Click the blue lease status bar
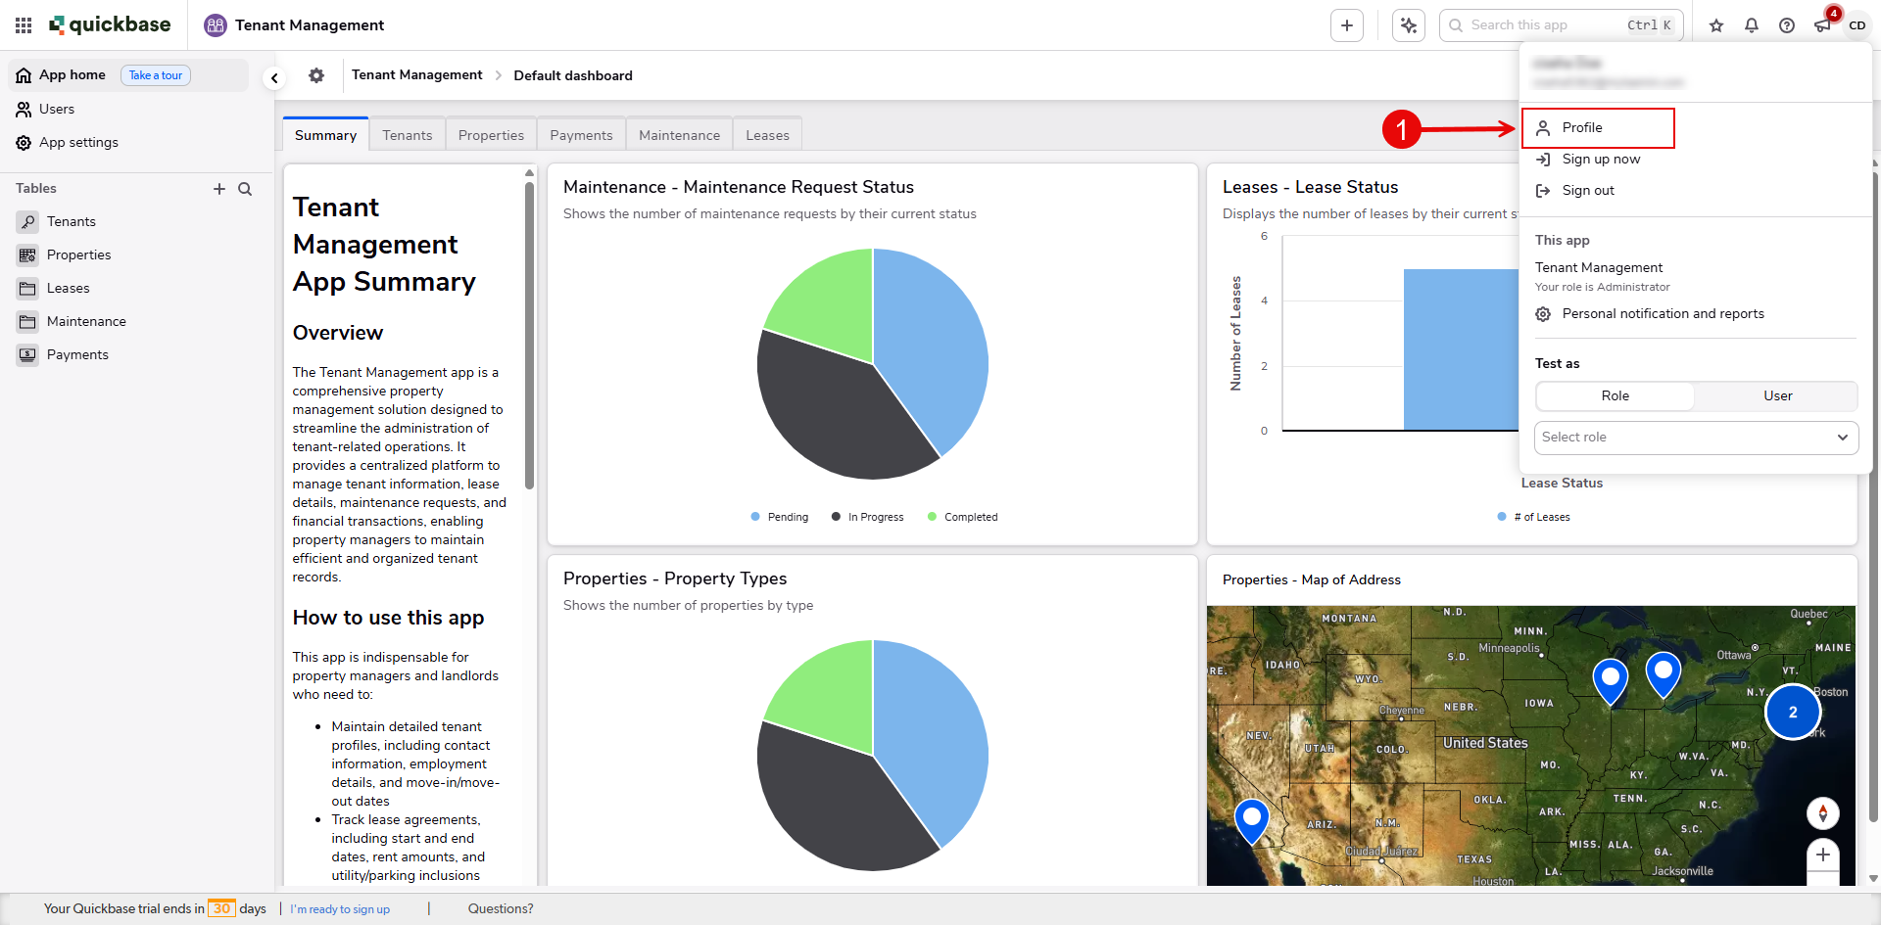The image size is (1881, 925). [1461, 349]
